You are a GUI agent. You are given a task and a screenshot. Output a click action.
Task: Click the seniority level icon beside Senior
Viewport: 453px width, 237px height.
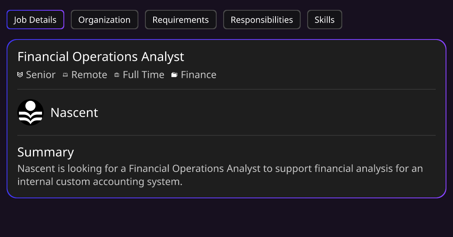[x=20, y=75]
